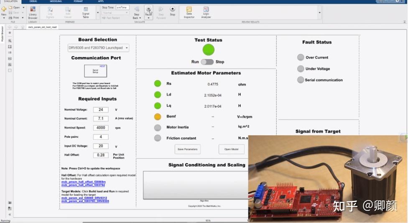Open the SIMULATION ribbon tab
Screen dimensions: 408x223
point(10,1)
